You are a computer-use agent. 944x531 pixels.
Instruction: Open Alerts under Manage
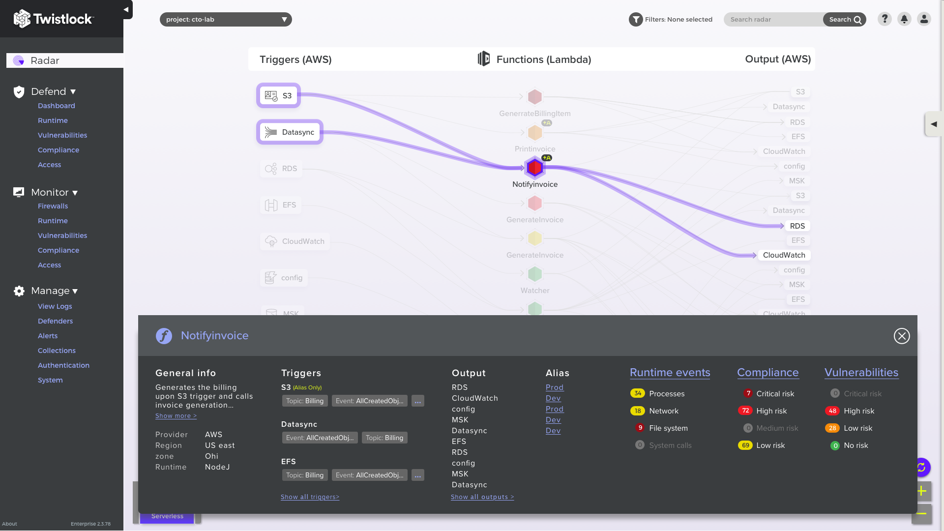48,336
